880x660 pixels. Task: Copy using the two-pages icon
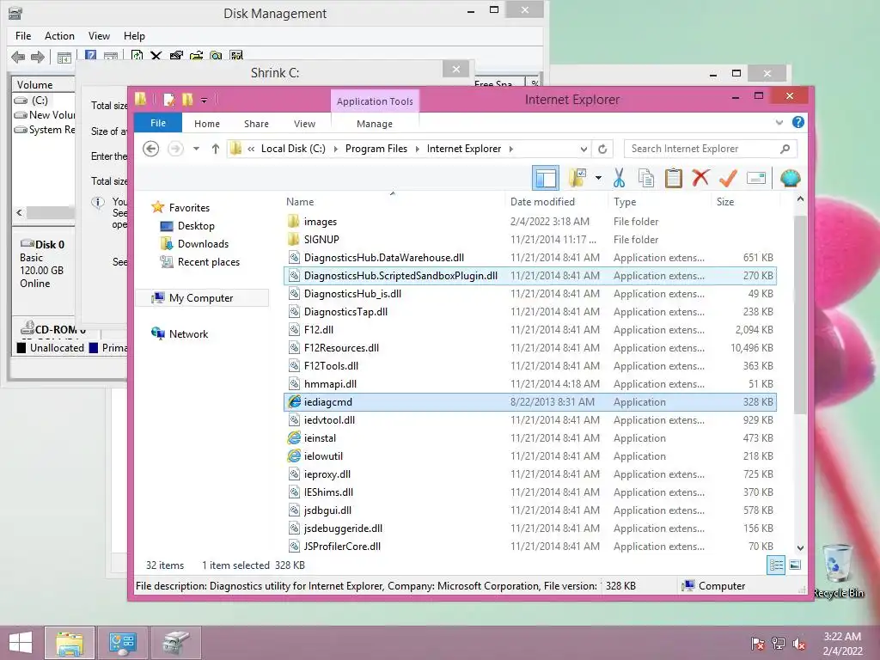pyautogui.click(x=646, y=179)
